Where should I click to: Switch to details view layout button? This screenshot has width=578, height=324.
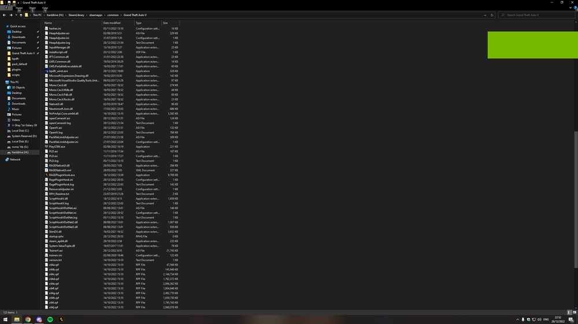[569, 312]
